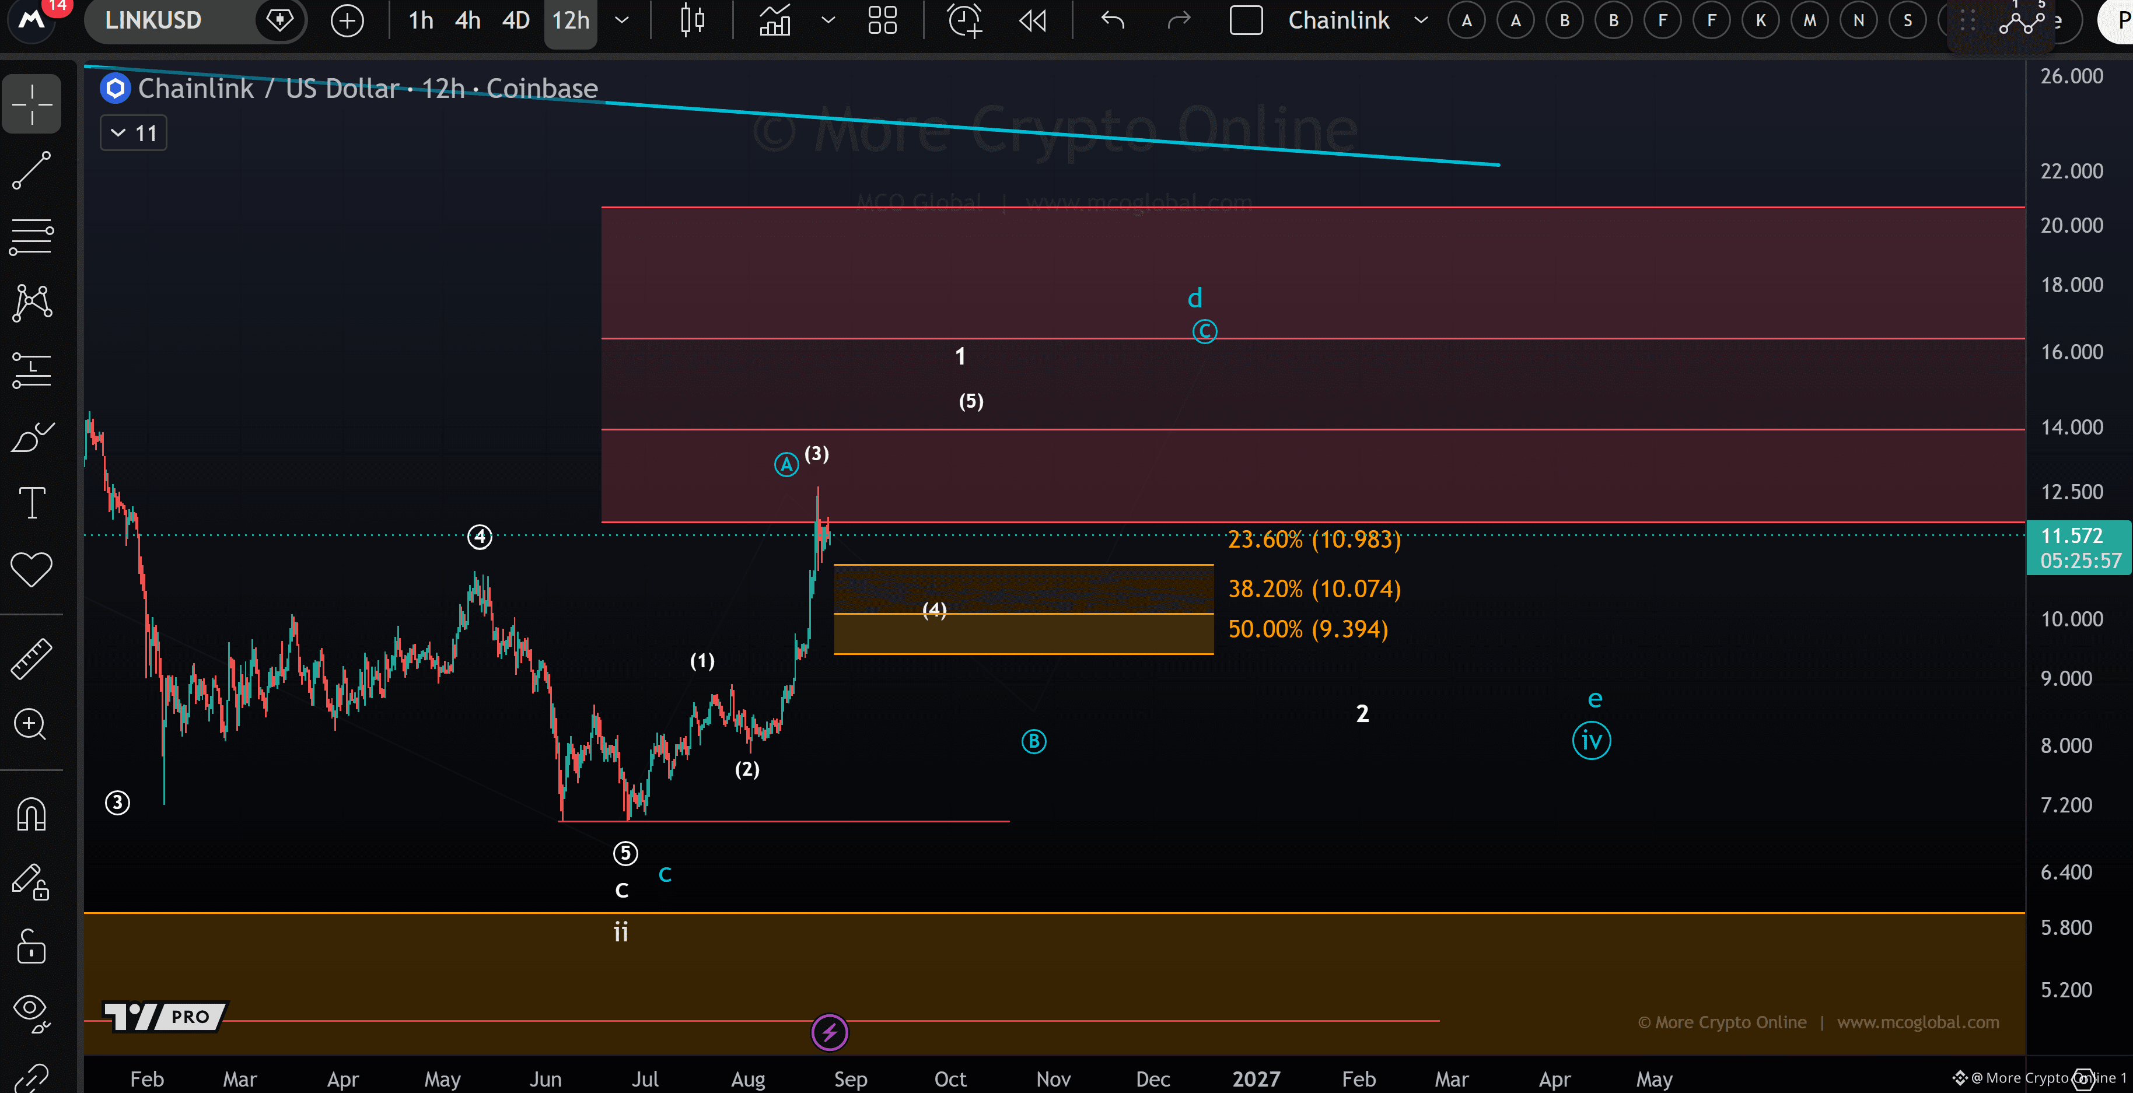Select the white ii wave label
2133x1093 pixels.
[x=621, y=931]
